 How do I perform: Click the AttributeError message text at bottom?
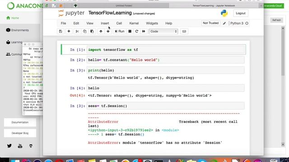[x=155, y=143]
